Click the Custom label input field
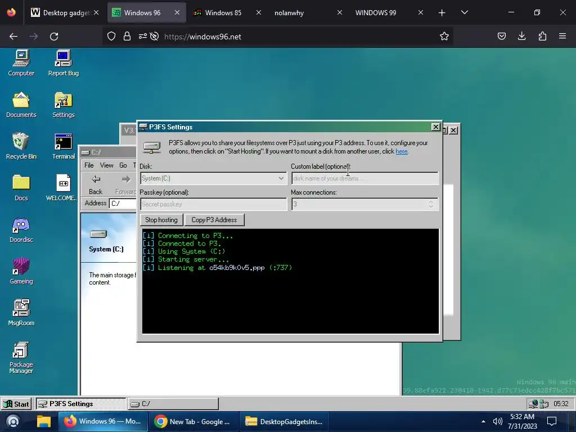This screenshot has width=576, height=432. point(364,178)
